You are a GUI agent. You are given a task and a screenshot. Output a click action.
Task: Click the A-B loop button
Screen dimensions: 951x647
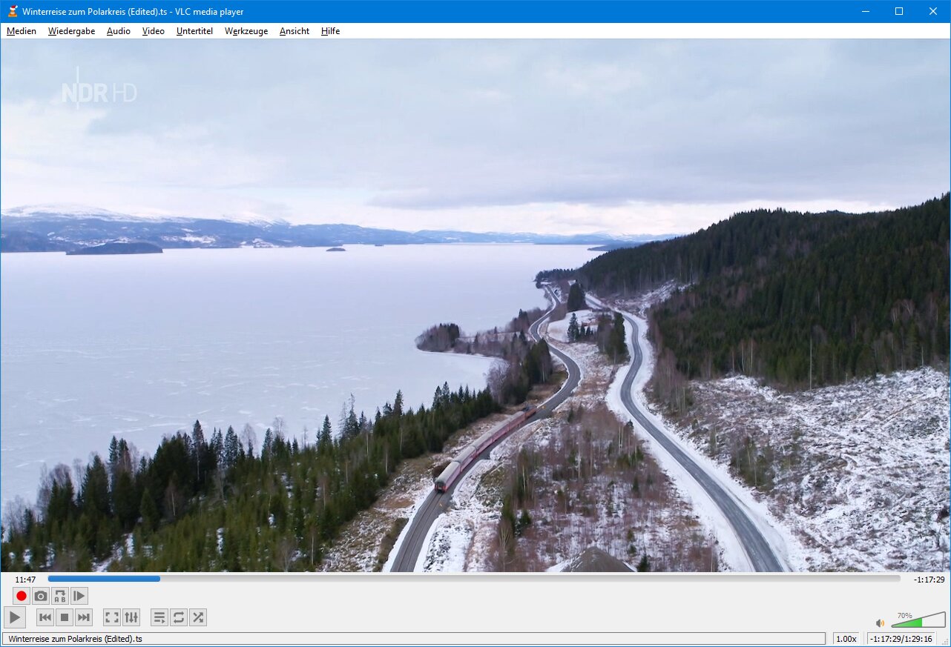(x=60, y=596)
